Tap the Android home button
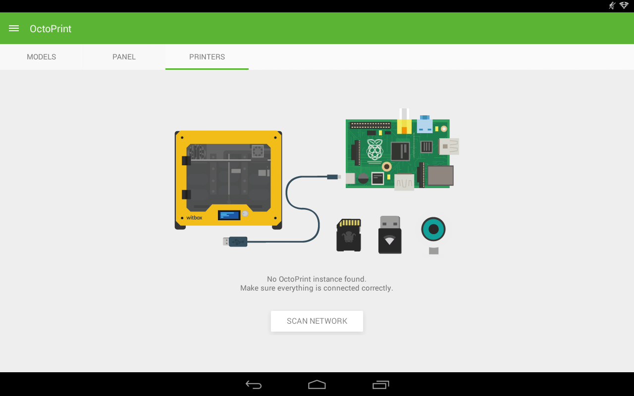634x396 pixels. click(317, 385)
